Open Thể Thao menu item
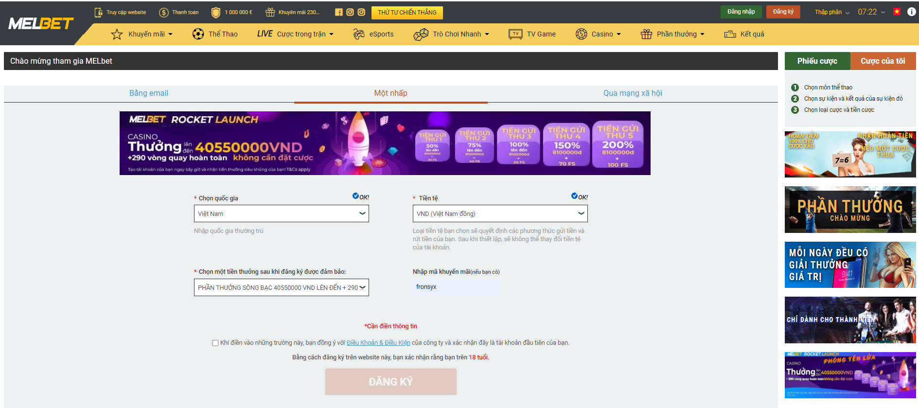Screen dimensions: 919x408 (x=223, y=34)
